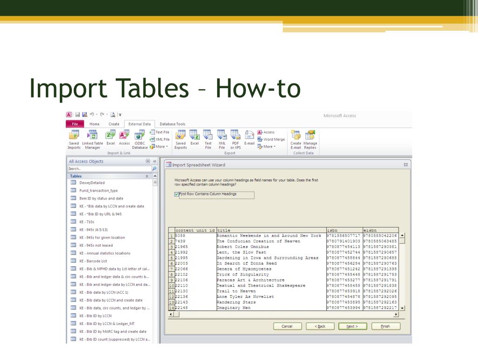Export to XML File
Viewport: 478px width, 358px height.
coord(222,139)
